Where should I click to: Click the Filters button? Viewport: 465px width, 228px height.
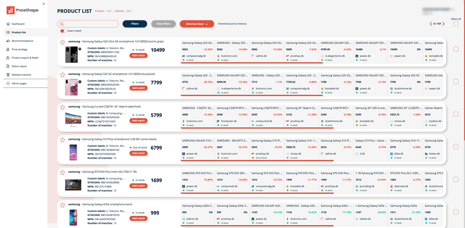tap(135, 24)
